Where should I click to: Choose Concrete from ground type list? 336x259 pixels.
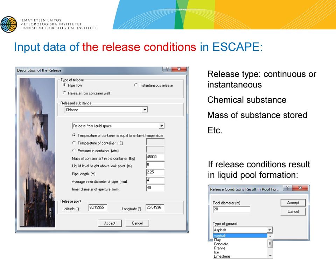pos(240,244)
